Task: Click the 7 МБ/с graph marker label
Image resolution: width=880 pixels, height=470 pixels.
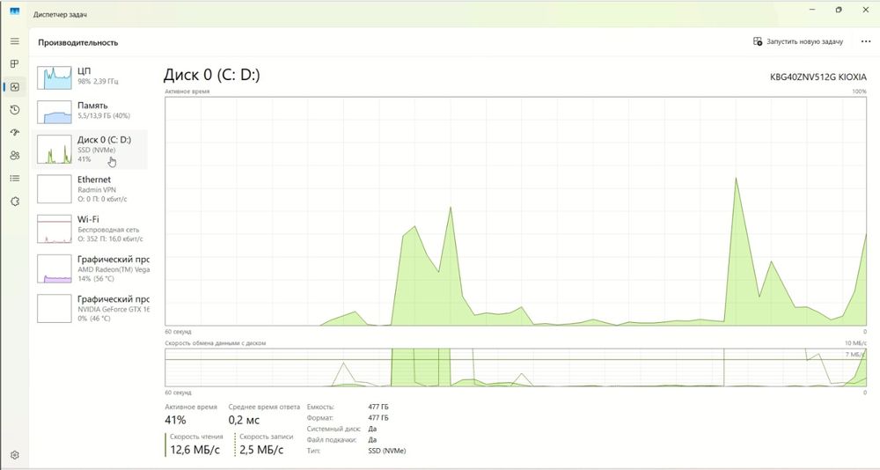Action: click(856, 355)
